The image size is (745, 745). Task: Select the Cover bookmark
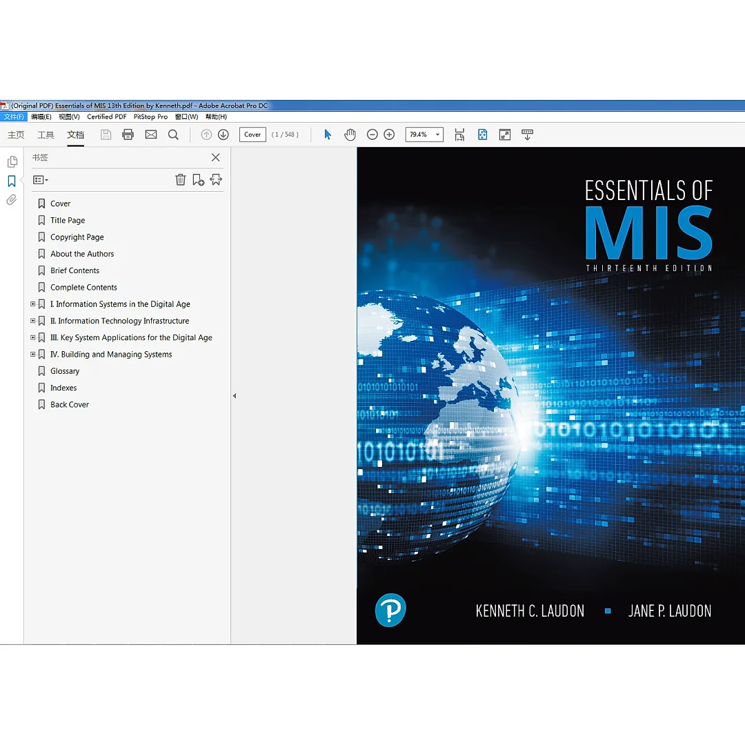[60, 203]
